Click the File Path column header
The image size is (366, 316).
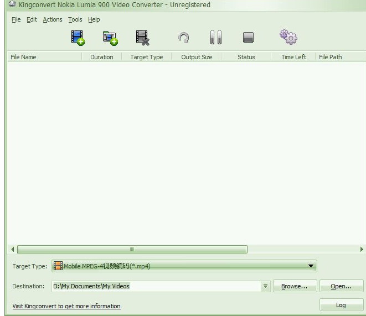coord(341,57)
